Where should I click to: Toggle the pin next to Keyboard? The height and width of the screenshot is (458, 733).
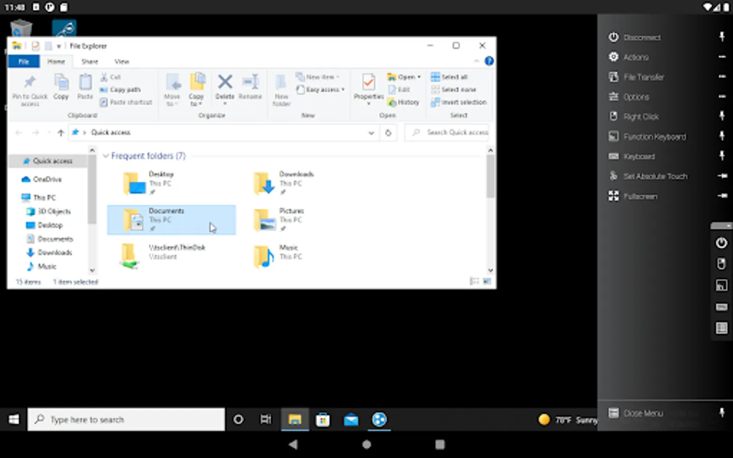coord(722,156)
